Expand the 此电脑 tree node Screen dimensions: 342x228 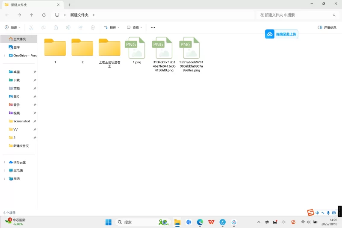click(x=5, y=170)
